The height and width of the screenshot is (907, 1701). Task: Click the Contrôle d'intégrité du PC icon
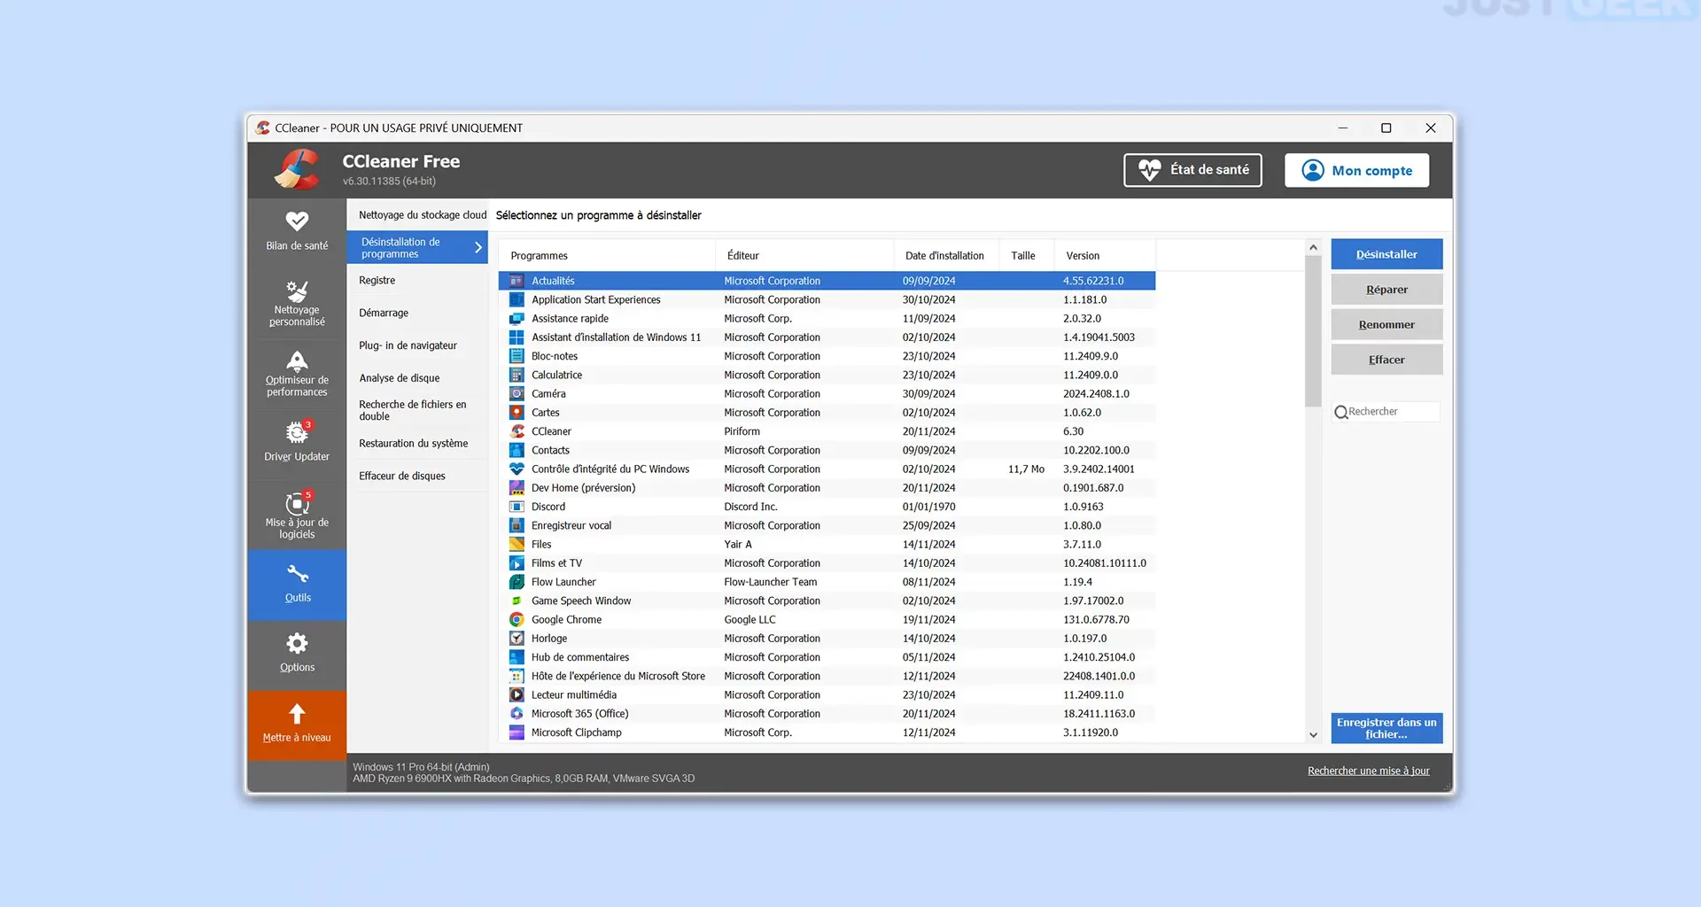[517, 469]
